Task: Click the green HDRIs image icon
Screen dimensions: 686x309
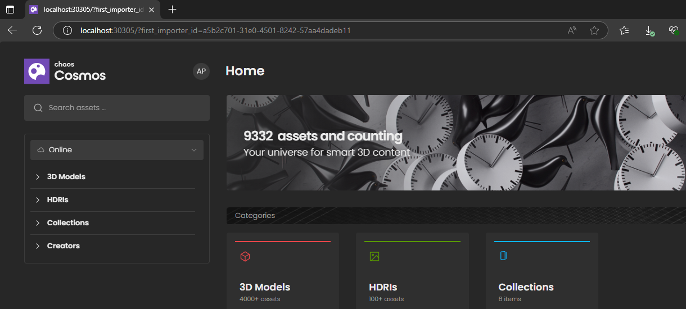Action: tap(374, 256)
